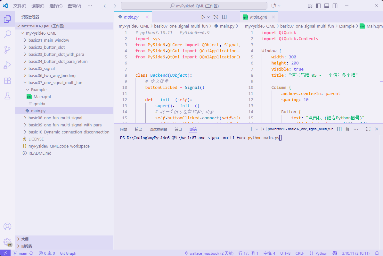
Task: Open the 文件(F) menu
Action: (x=20, y=6)
